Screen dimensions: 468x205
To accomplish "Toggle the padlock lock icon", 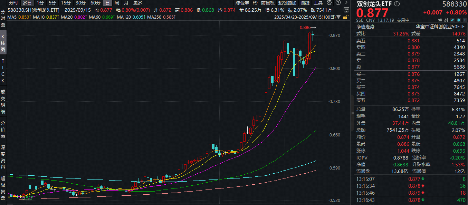I will (345, 18).
